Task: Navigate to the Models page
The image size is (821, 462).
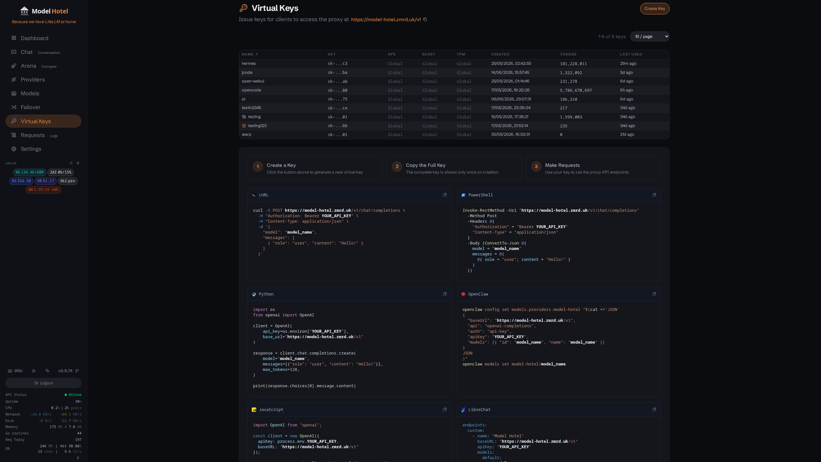Action: (43, 93)
